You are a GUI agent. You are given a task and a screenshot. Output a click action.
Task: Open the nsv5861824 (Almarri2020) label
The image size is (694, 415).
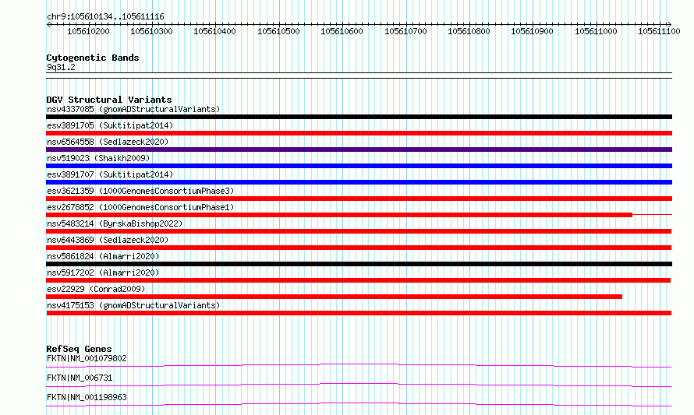pos(103,256)
